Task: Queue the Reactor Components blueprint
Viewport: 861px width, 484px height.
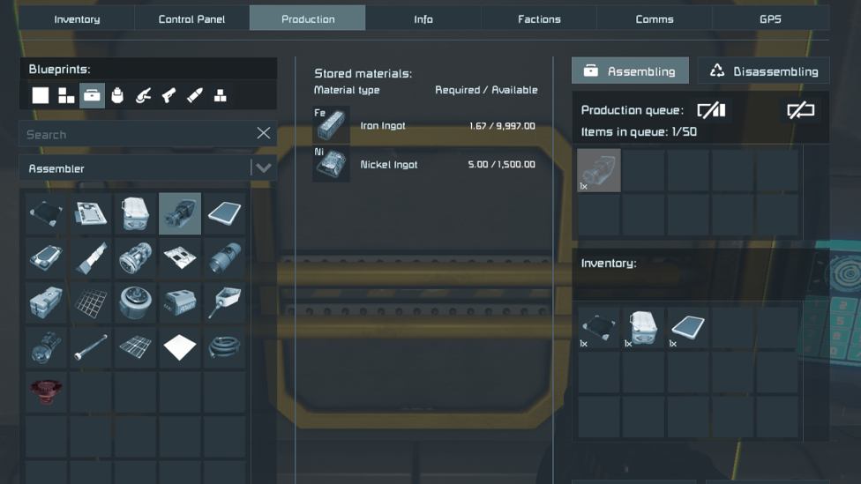Action: (x=46, y=346)
